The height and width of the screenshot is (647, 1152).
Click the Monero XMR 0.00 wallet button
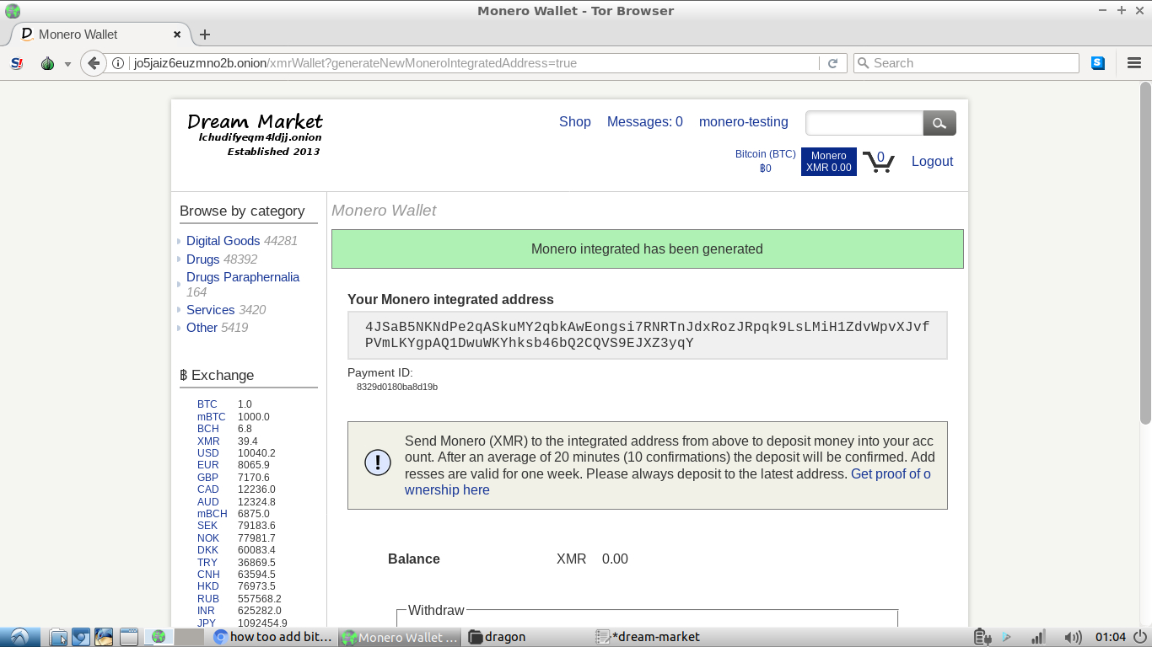[829, 162]
